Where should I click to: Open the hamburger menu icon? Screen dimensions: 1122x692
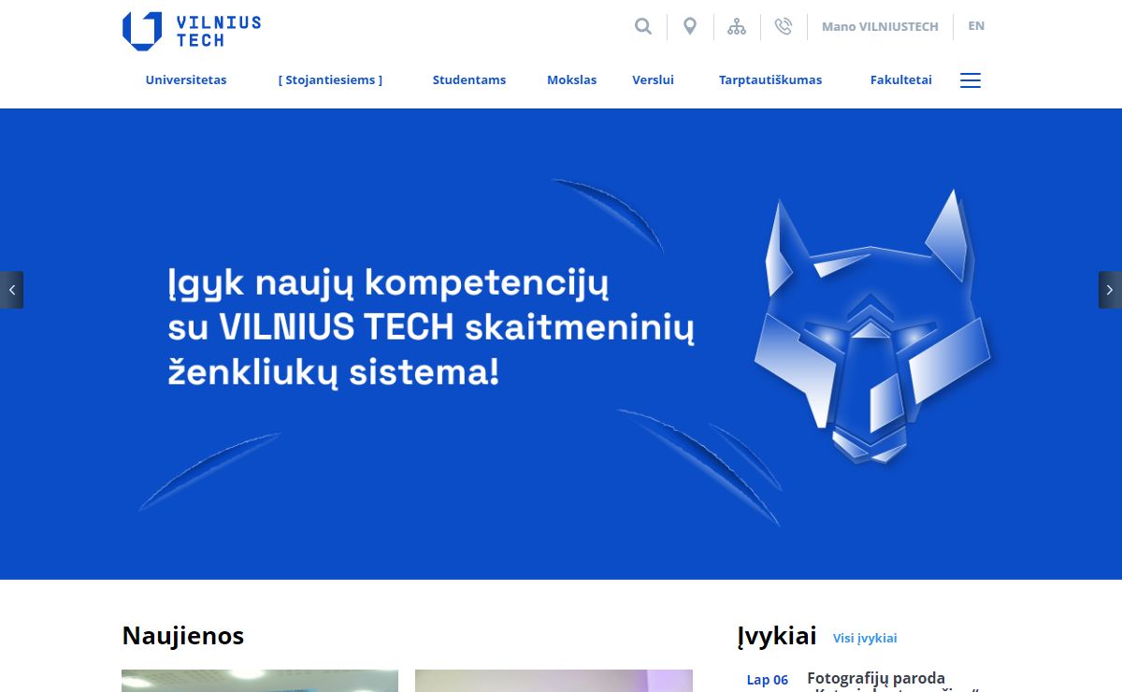pyautogui.click(x=971, y=80)
